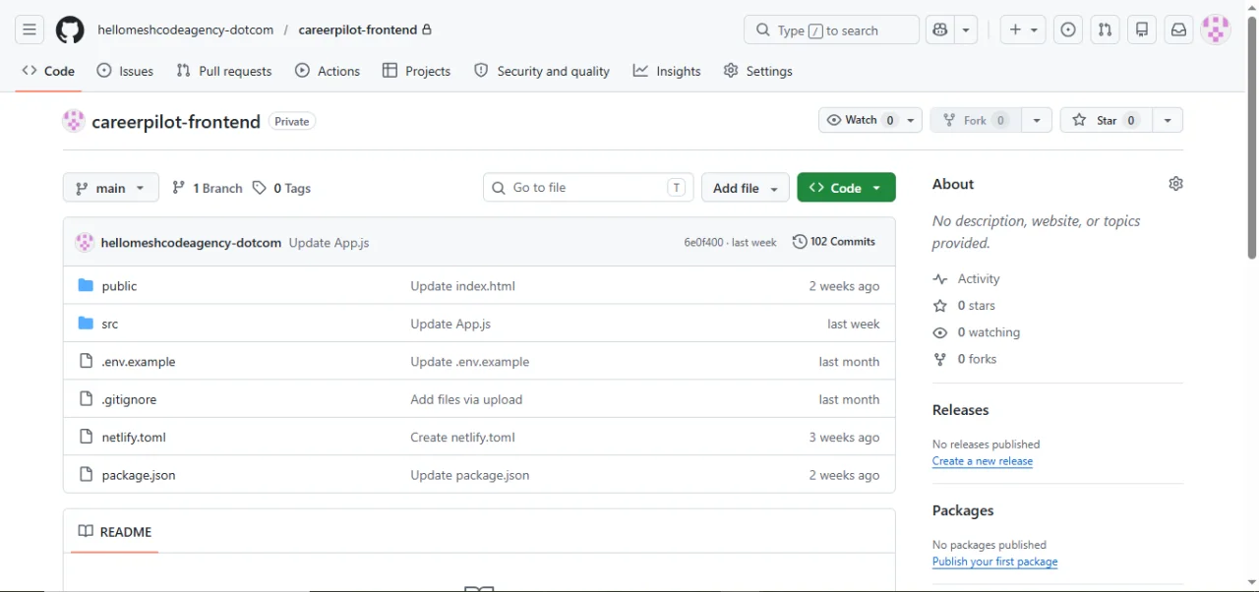Click the README book icon
Image resolution: width=1259 pixels, height=592 pixels.
86,531
